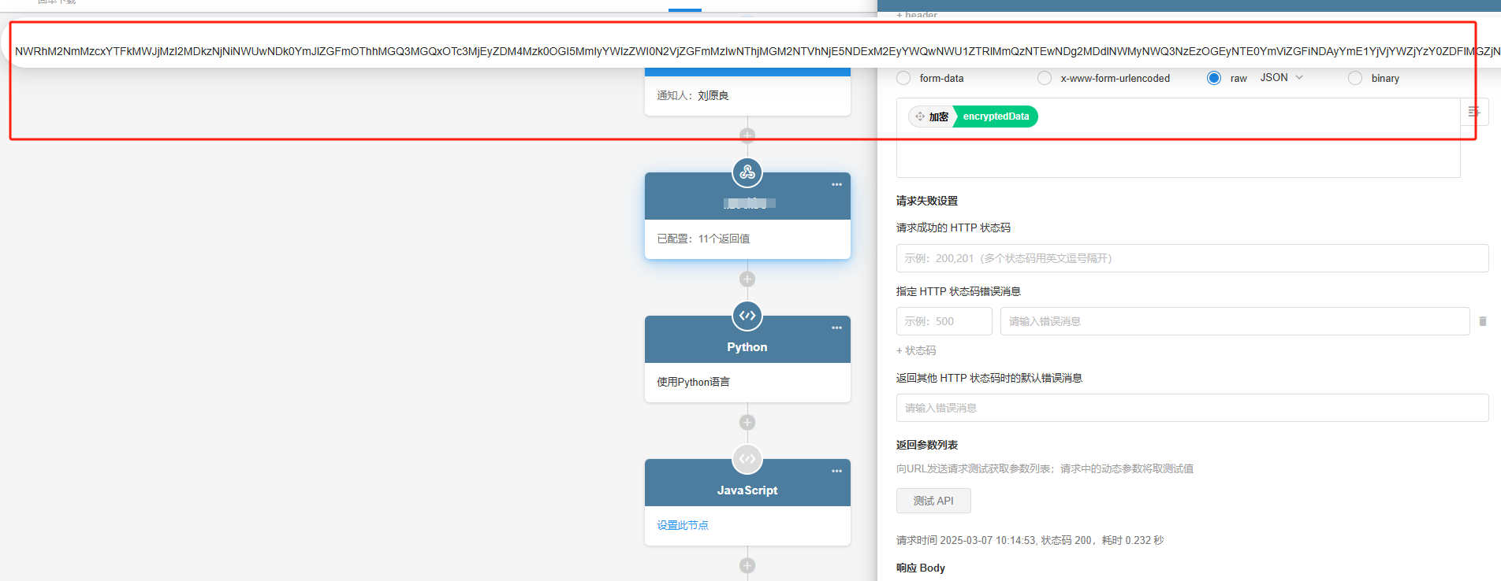This screenshot has height=581, width=1501.
Task: Add a node below the JavaScript node
Action: point(747,565)
